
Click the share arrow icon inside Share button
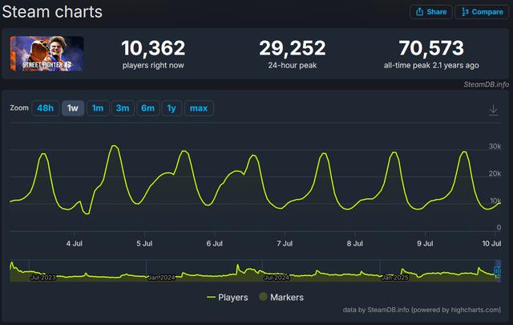419,12
